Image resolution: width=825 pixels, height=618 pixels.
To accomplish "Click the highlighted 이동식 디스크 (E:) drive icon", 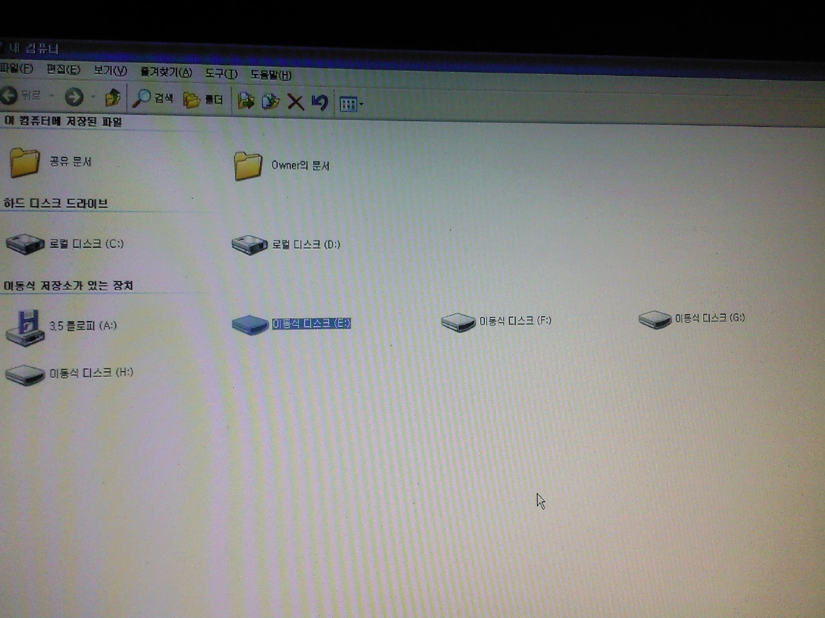I will pyautogui.click(x=249, y=324).
